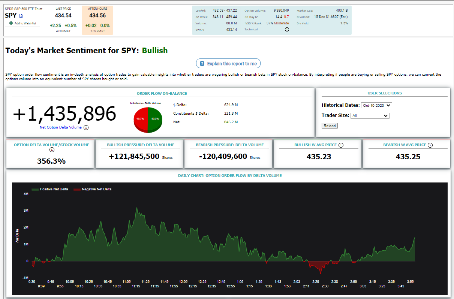
Task: Click info icon beside Net Option Delta Volume
Action: (86, 127)
